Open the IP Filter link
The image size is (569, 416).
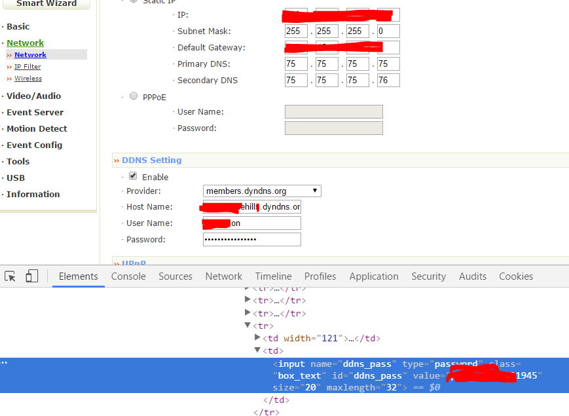coord(28,67)
